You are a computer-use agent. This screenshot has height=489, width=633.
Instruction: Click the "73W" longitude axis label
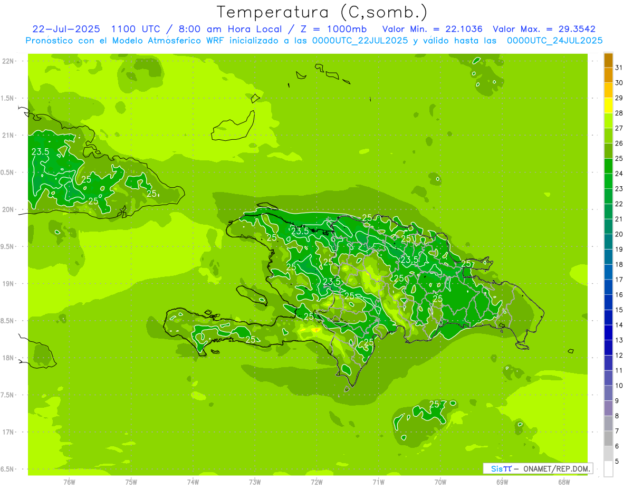(x=255, y=482)
